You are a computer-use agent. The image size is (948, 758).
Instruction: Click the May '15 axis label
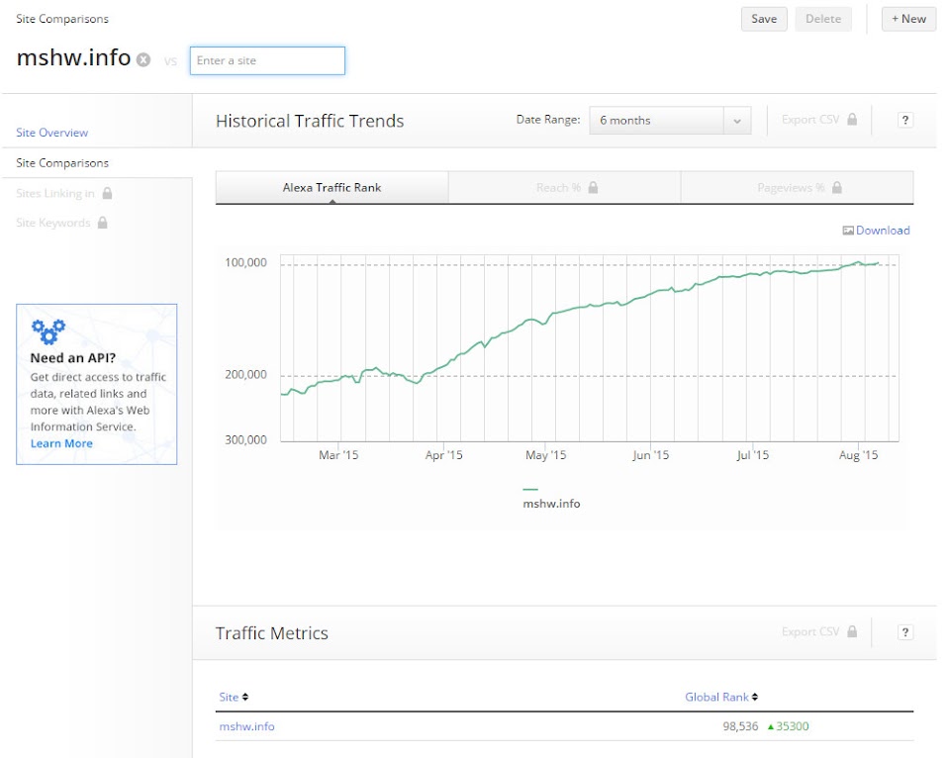click(x=546, y=455)
